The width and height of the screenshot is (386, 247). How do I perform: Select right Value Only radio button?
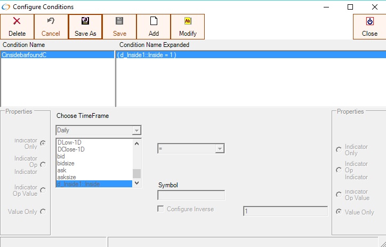tap(339, 212)
